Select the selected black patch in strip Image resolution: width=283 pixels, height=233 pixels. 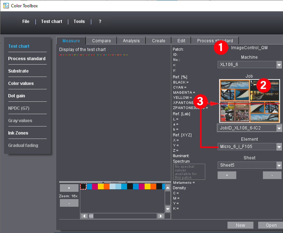pos(83,187)
